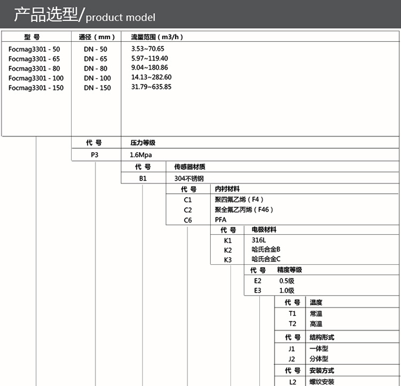Click the 31.79~635.85 flow range value

pyautogui.click(x=151, y=87)
